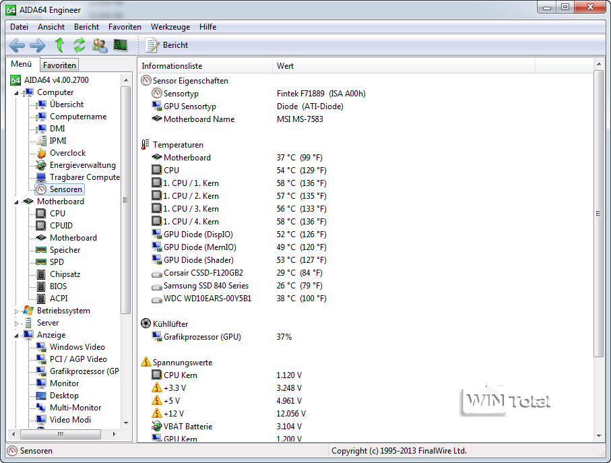This screenshot has width=611, height=463.
Task: Collapse the Motherboard tree node
Action: click(x=16, y=202)
